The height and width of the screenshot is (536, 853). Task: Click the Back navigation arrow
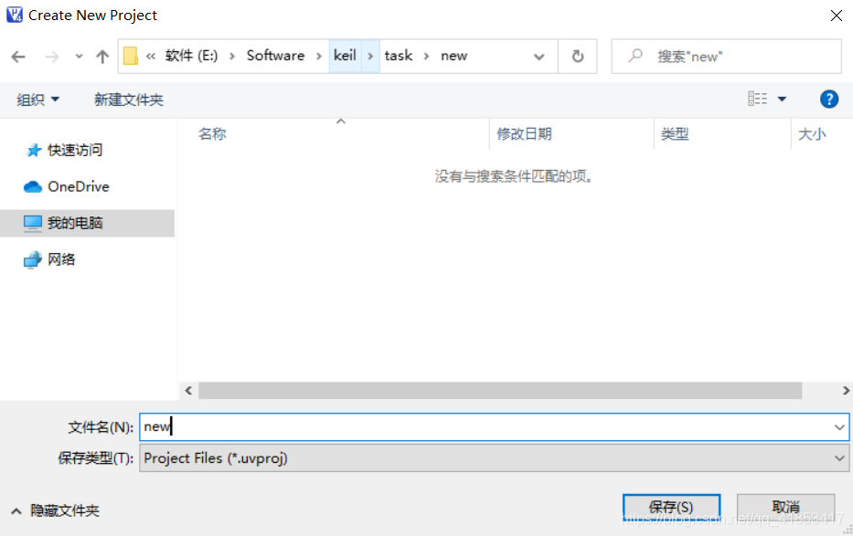(18, 57)
